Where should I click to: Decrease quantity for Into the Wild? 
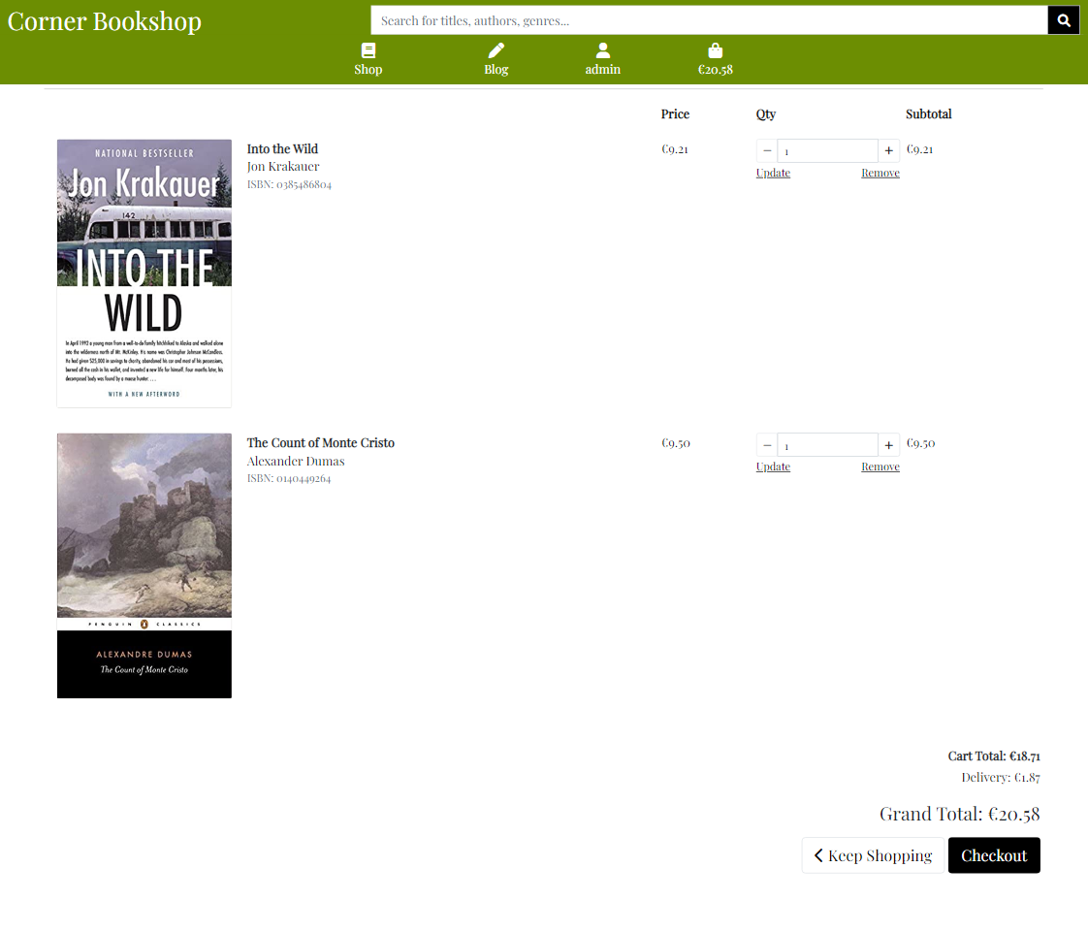click(767, 150)
